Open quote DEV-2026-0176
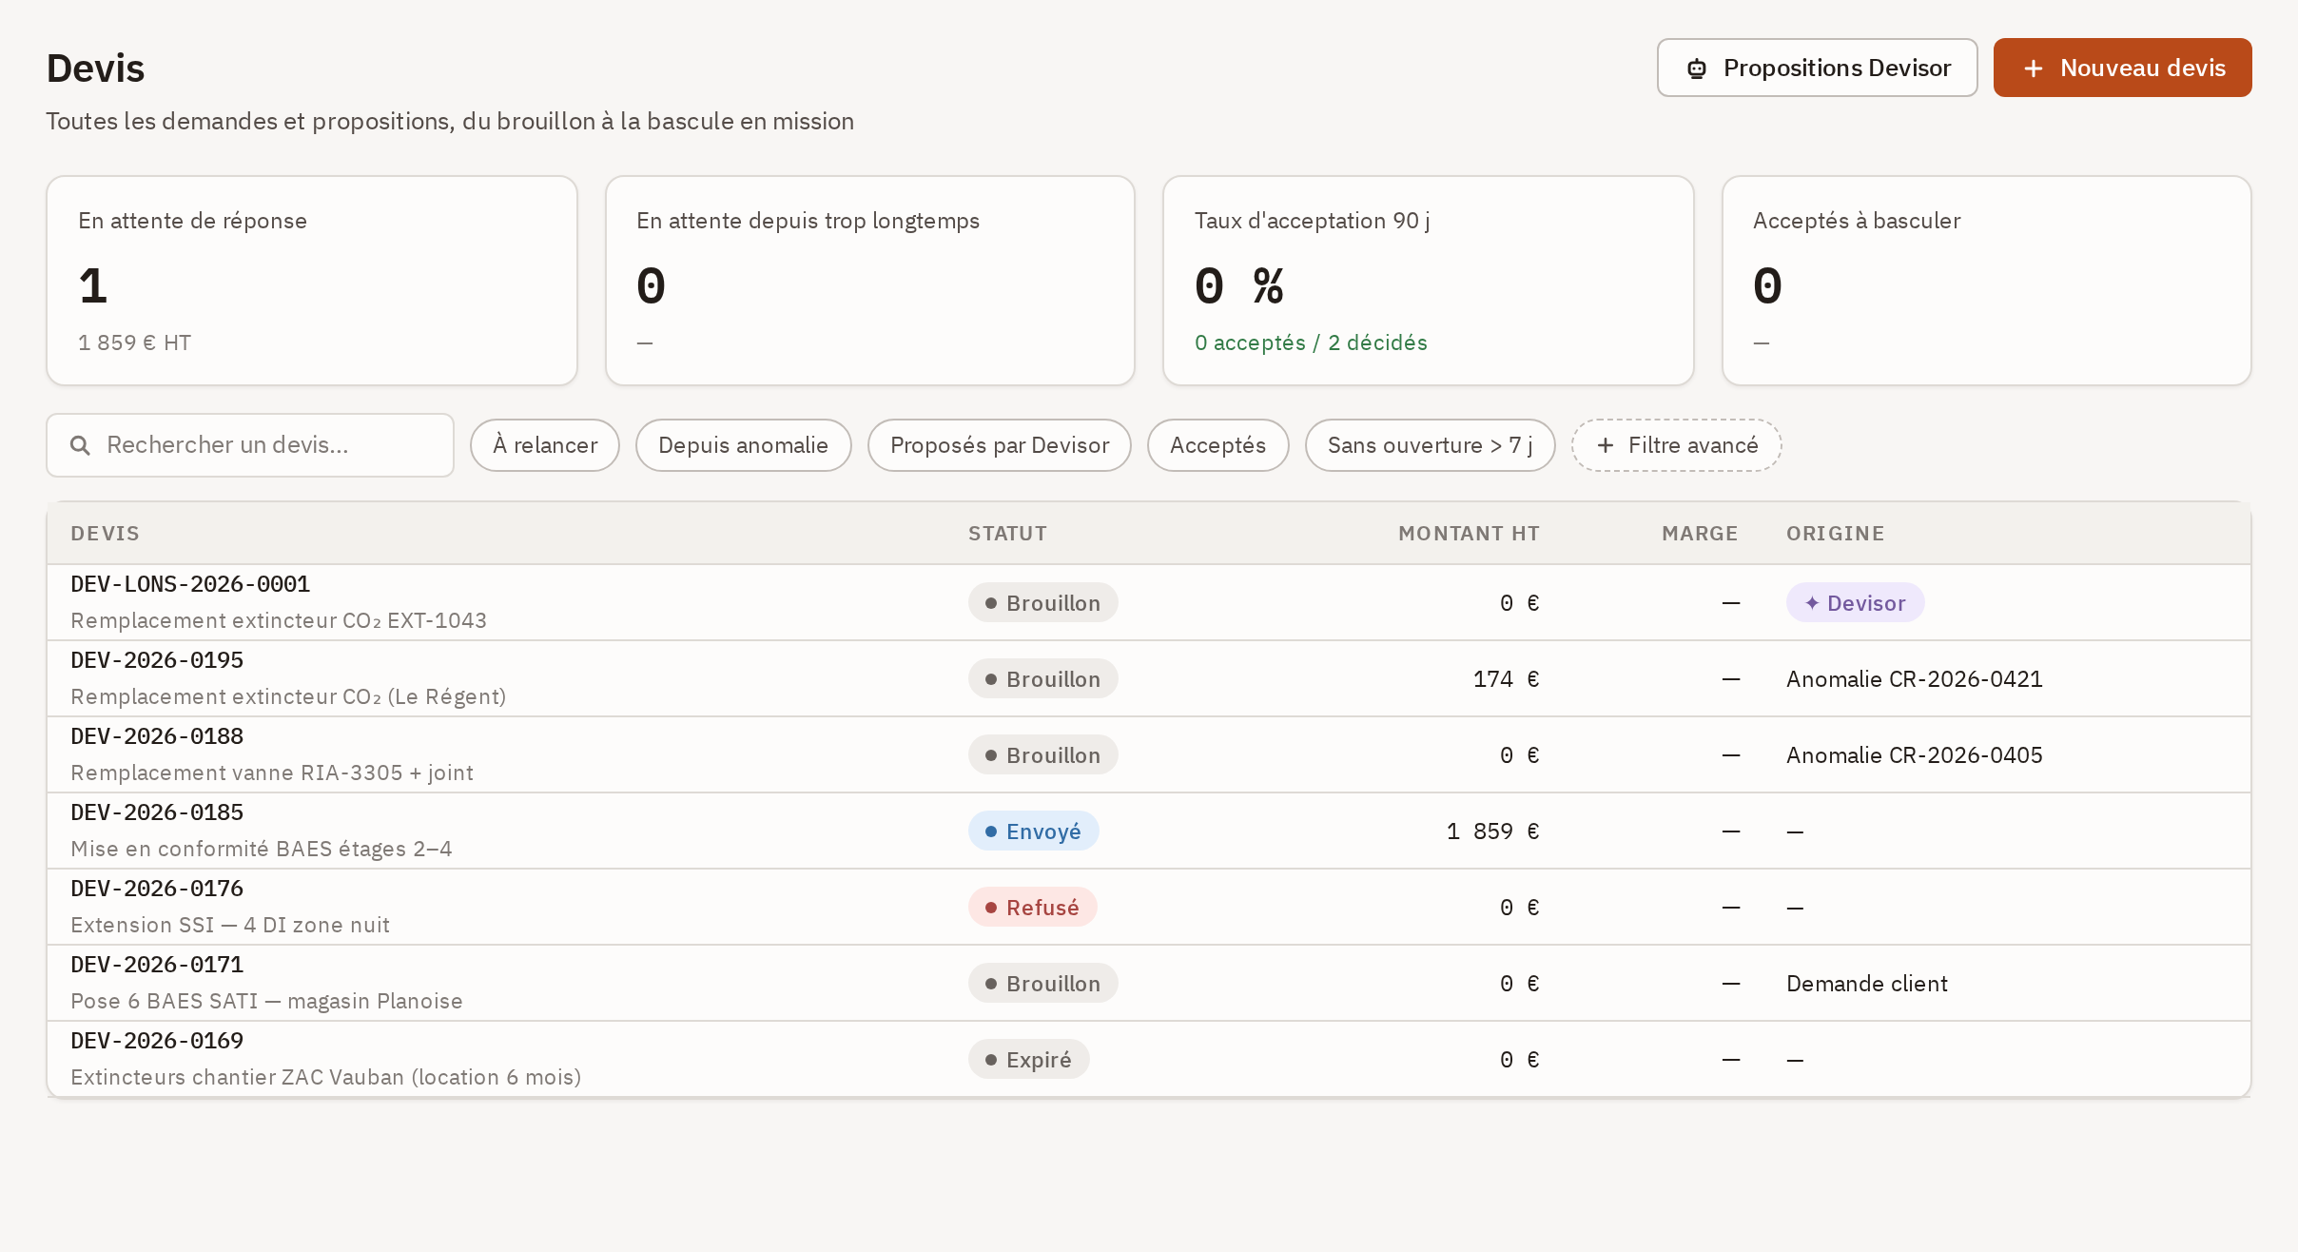2298x1252 pixels. pyautogui.click(x=157, y=889)
